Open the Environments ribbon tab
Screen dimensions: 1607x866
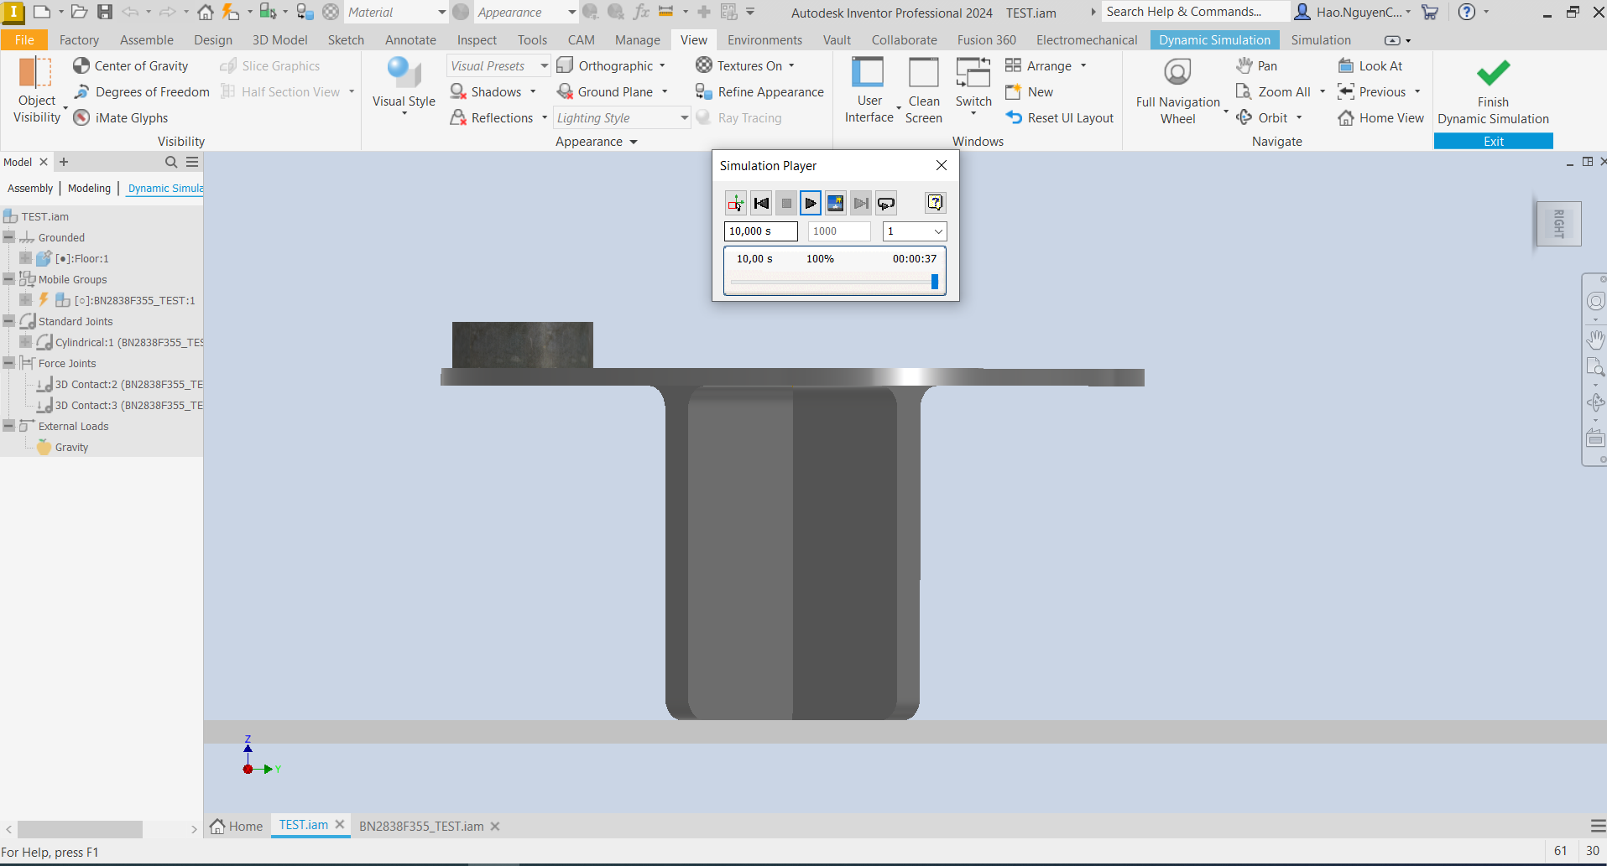tap(764, 40)
